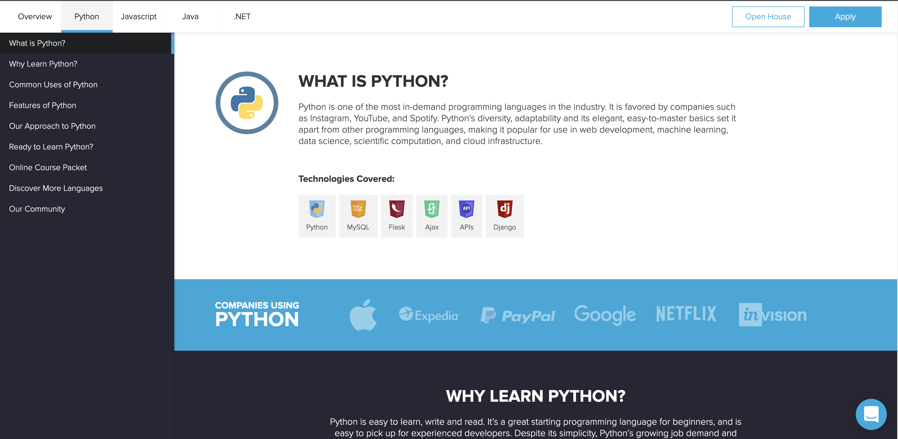Viewport: 898px width, 439px height.
Task: Go to the Overview tab
Action: click(35, 16)
